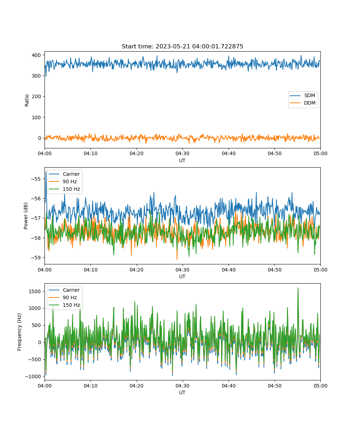
Task: Click the 'Power (dB)' y-axis label
Action: pyautogui.click(x=26, y=216)
